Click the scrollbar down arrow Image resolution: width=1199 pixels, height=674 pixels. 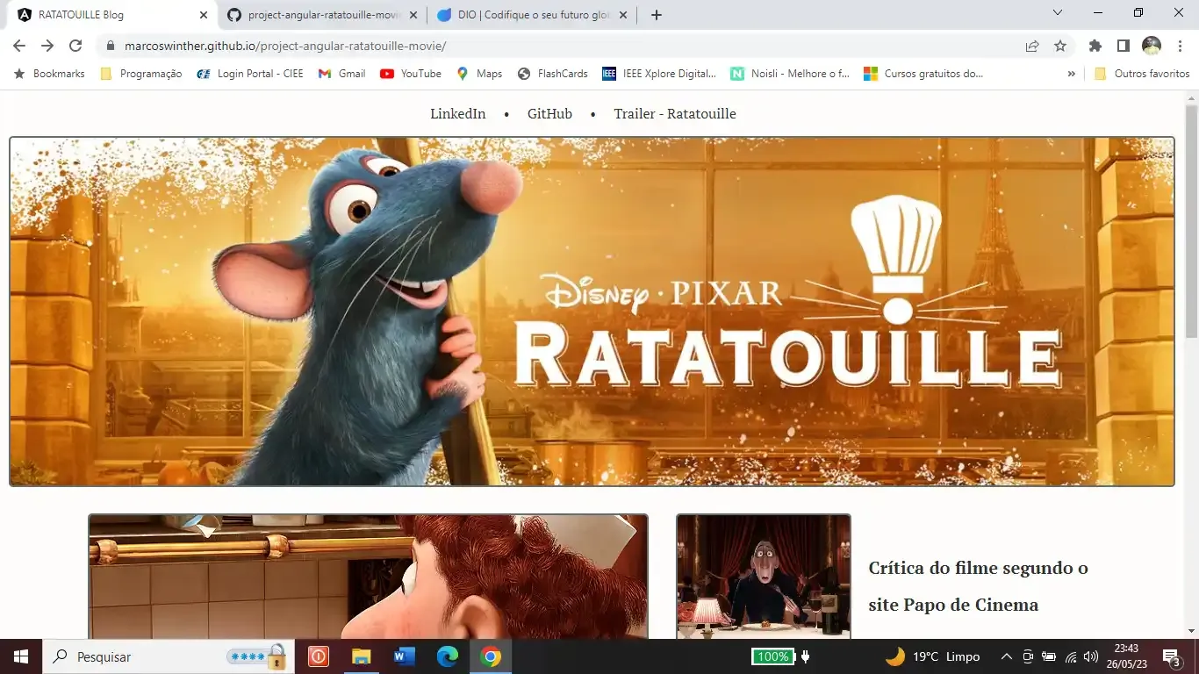coord(1191,631)
